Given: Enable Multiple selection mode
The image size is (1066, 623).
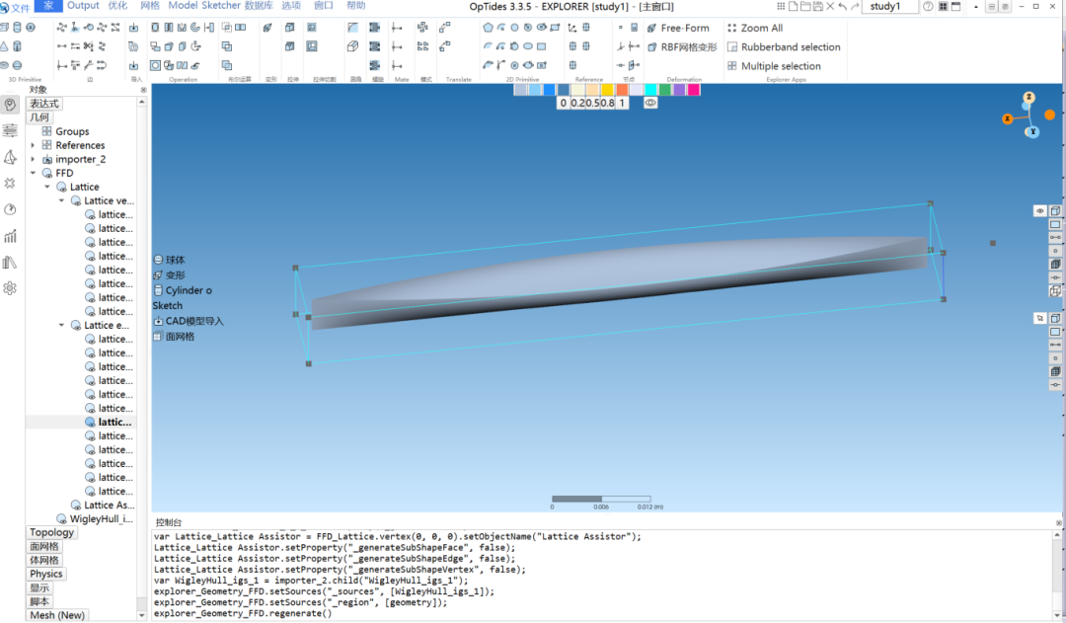Looking at the screenshot, I should [774, 66].
